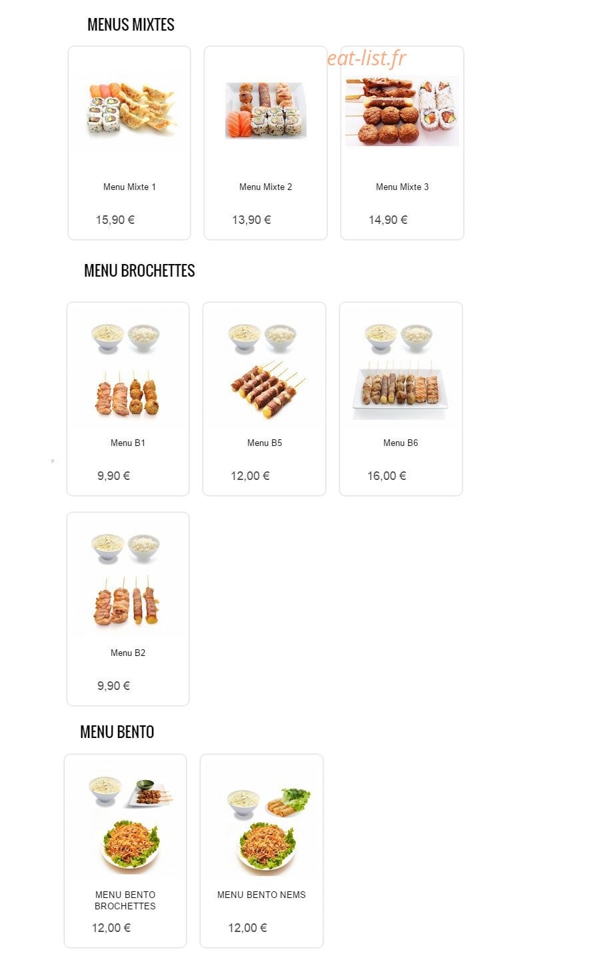Image resolution: width=600 pixels, height=974 pixels.
Task: Click the Menu Mixte 3 skewers picture
Action: (x=402, y=111)
